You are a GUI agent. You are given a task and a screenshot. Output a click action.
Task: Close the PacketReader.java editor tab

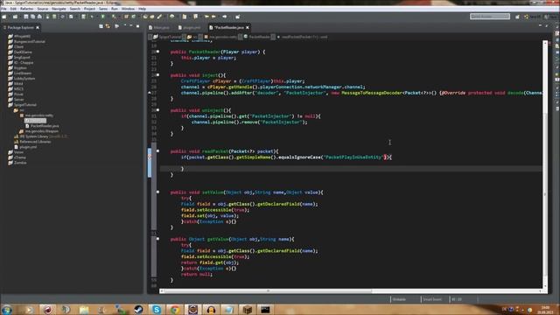coord(248,27)
